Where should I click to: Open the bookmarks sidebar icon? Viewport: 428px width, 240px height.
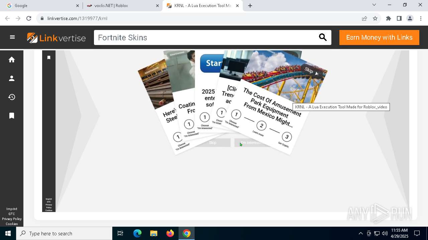12,116
